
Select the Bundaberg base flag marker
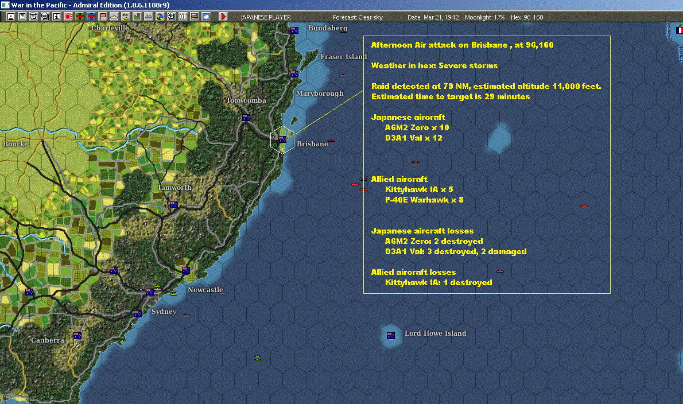294,30
